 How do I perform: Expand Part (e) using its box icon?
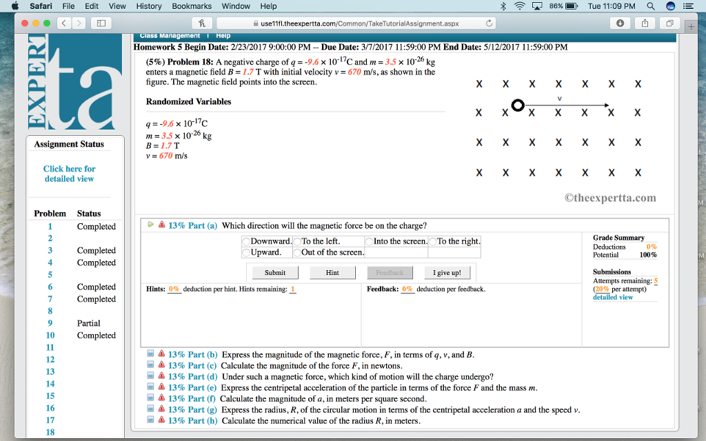(150, 387)
